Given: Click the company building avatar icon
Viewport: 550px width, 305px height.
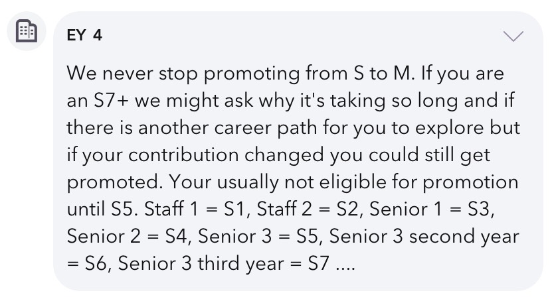Looking at the screenshot, I should (26, 32).
